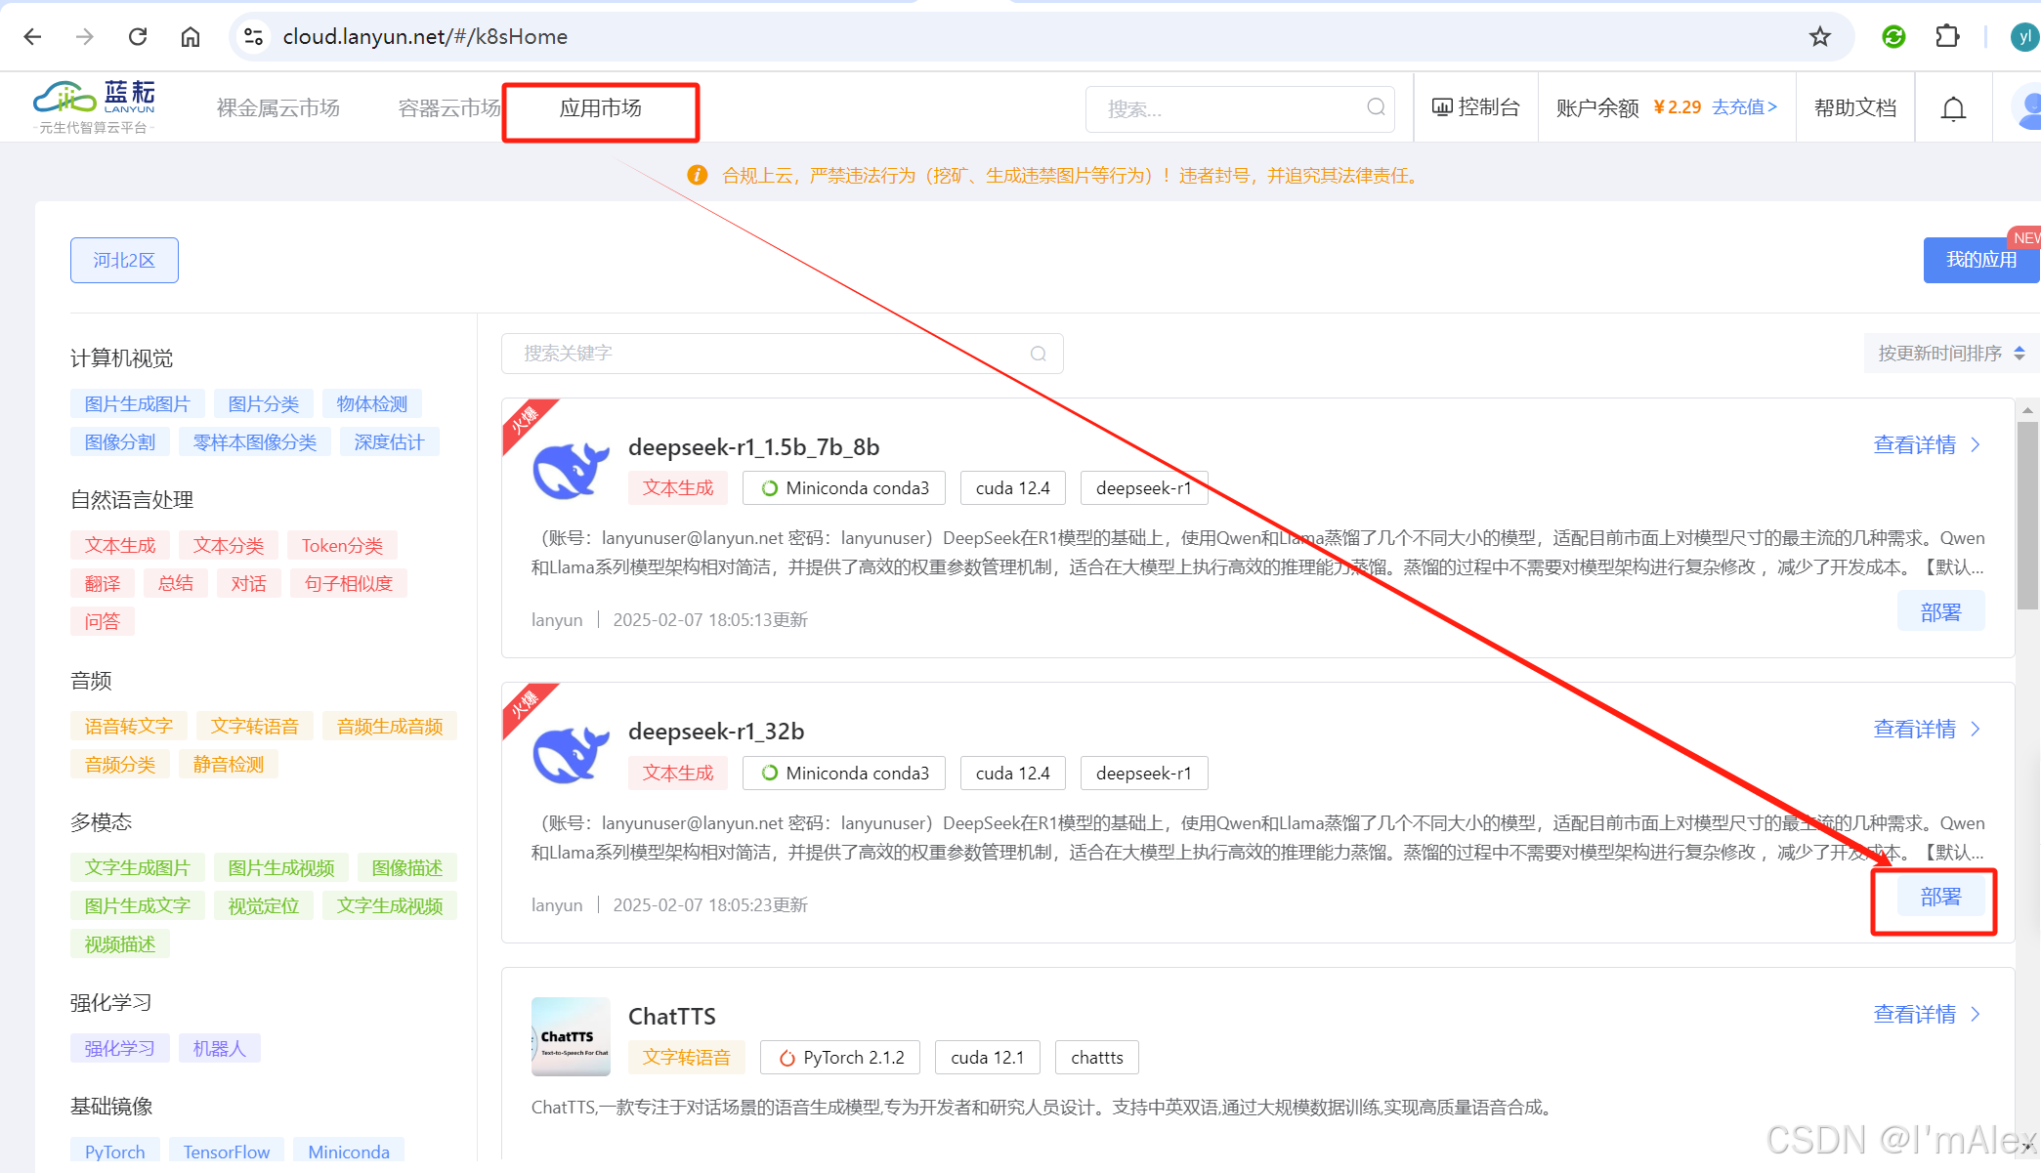Viewport: 2041px width, 1173px height.
Task: Focus the top 搜索 input field
Action: point(1239,108)
